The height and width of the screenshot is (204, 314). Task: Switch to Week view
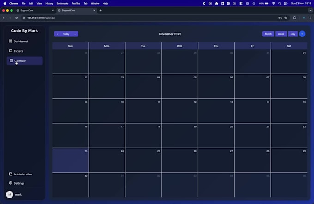point(281,34)
